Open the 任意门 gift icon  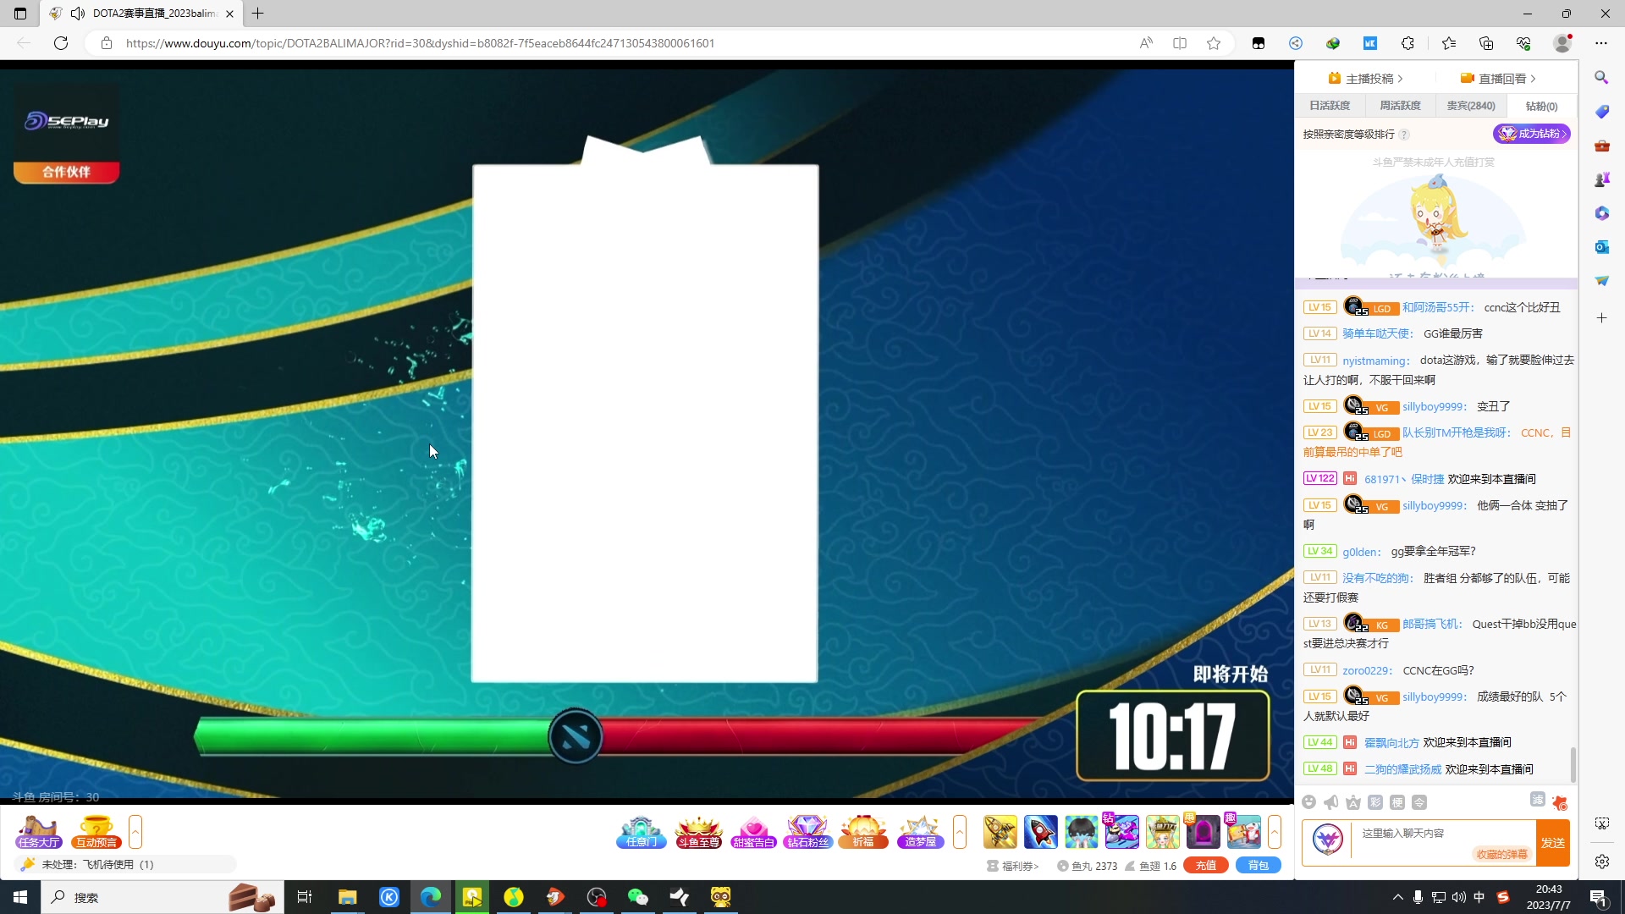point(641,832)
